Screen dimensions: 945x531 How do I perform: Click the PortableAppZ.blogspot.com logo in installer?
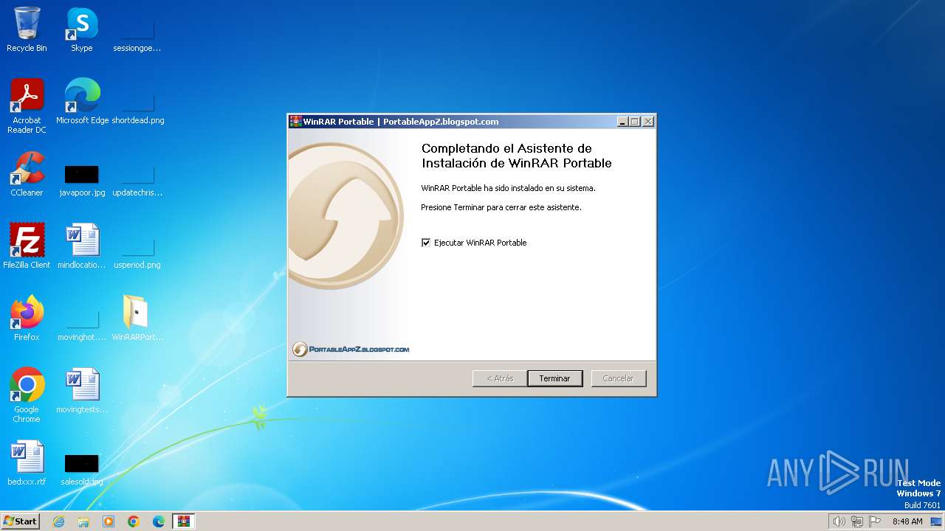click(x=351, y=349)
